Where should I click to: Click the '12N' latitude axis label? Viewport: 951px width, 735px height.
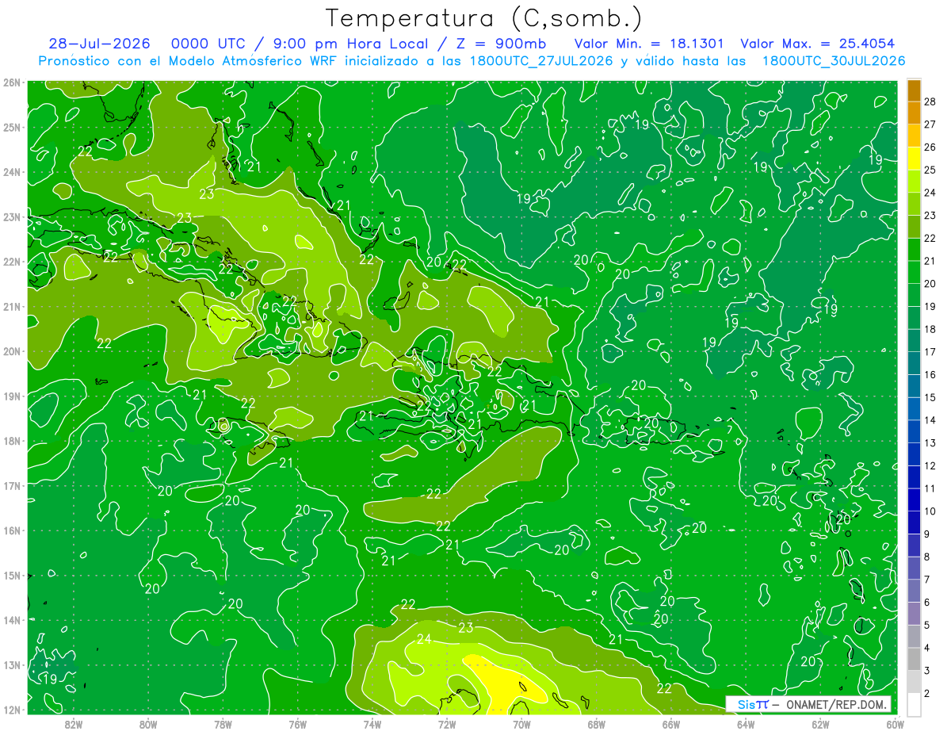pos(12,710)
